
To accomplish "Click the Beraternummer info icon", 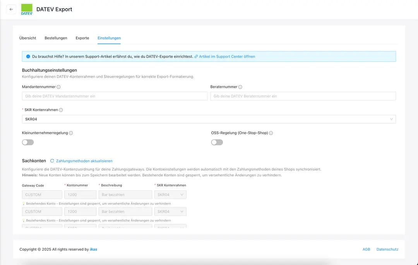I will (240, 87).
